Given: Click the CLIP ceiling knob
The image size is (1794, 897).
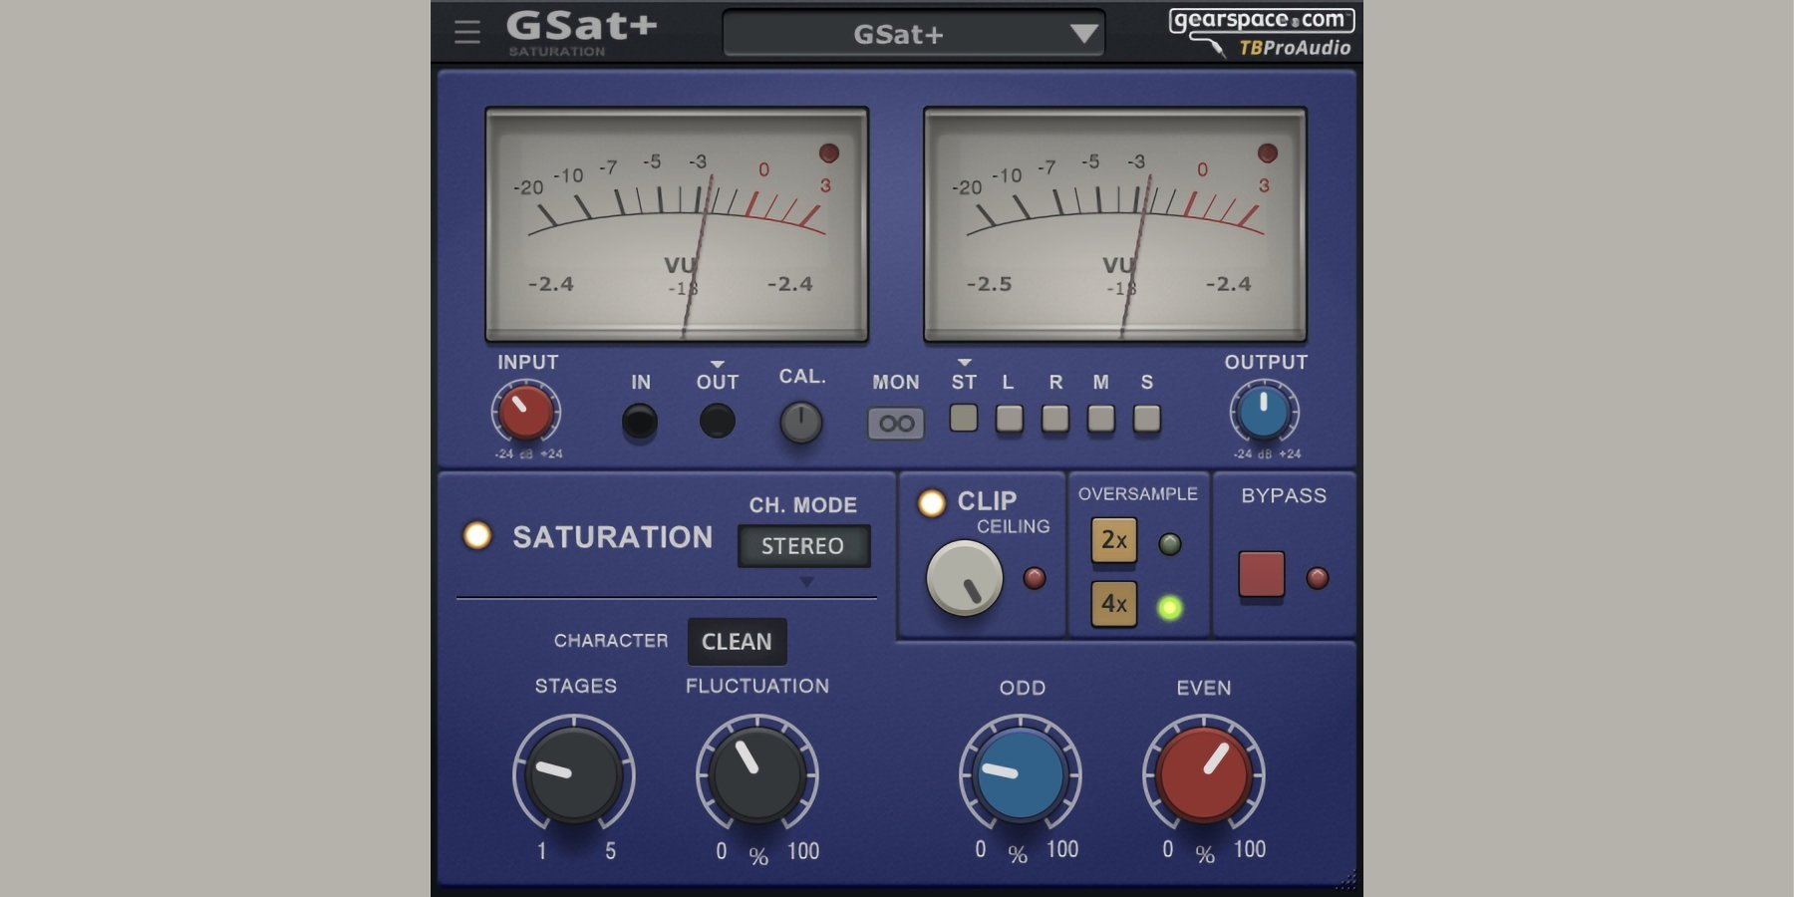Looking at the screenshot, I should [964, 578].
